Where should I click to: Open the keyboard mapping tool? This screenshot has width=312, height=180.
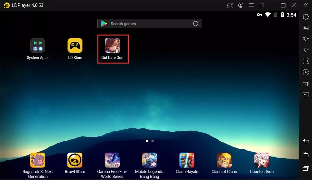click(305, 27)
